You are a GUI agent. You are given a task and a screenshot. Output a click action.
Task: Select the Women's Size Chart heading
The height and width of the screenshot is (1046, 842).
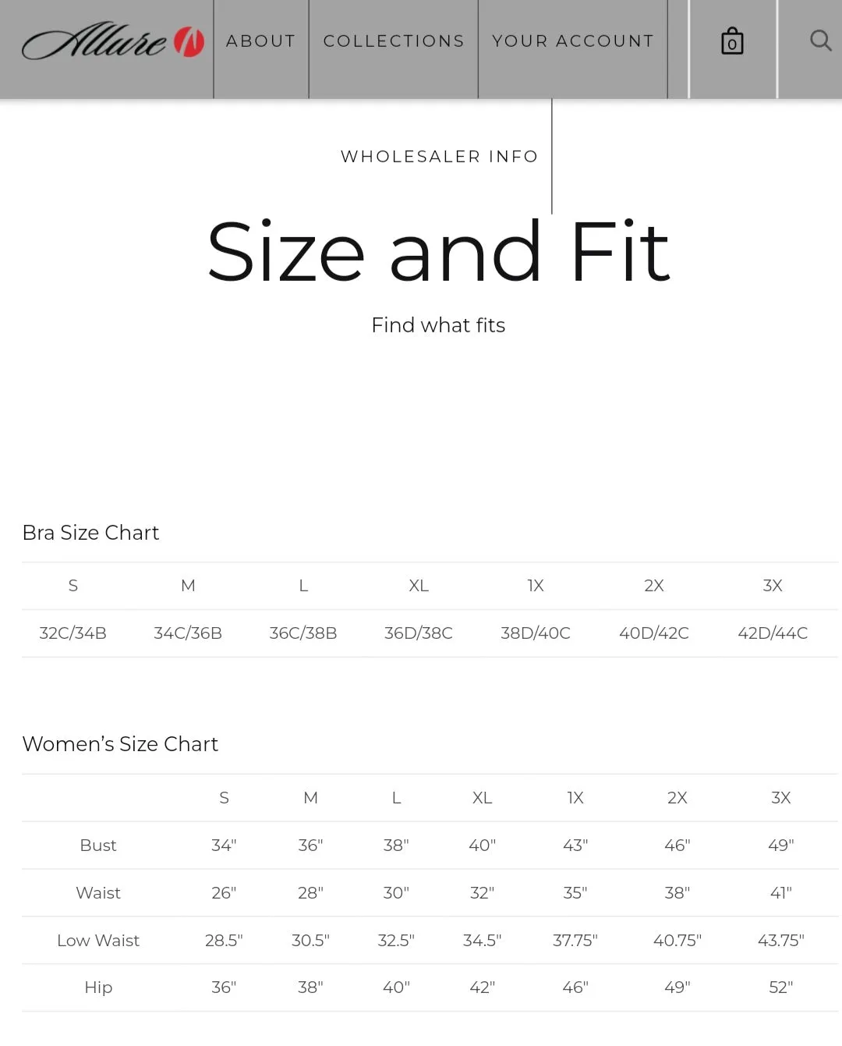(x=120, y=744)
